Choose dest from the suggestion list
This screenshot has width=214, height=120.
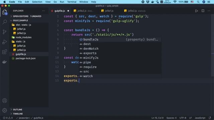tap(120, 44)
